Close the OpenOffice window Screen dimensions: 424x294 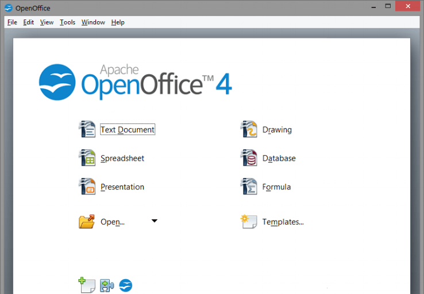click(x=408, y=6)
